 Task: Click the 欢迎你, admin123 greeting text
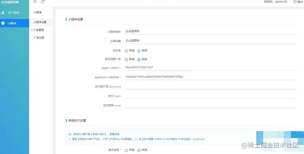tap(276, 2)
